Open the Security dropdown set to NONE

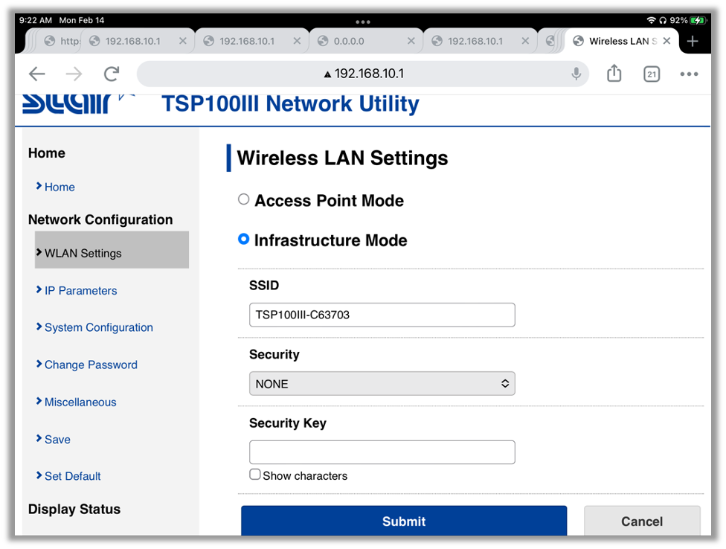[382, 384]
